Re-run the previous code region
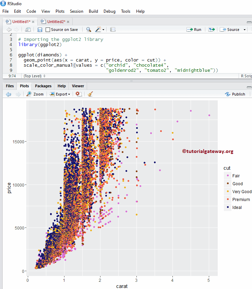Screen dimensions: 252x289 (211, 30)
